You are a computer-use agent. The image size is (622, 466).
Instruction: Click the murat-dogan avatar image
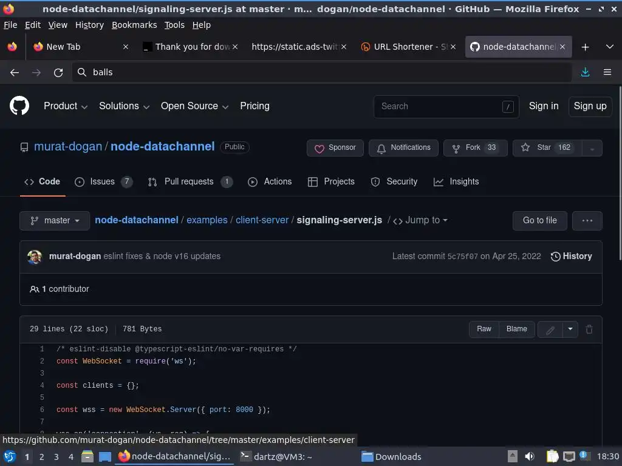(x=35, y=257)
